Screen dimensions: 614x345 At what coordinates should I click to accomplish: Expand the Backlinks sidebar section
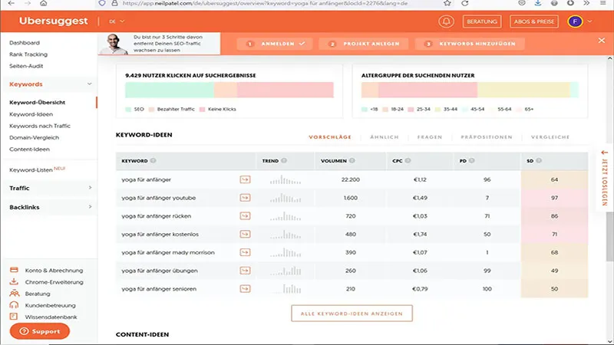[90, 207]
